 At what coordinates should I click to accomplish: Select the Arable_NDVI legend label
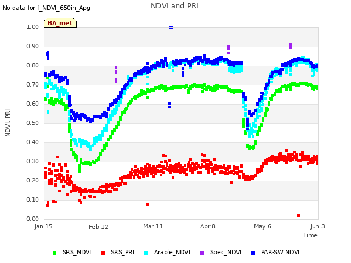click(172, 252)
